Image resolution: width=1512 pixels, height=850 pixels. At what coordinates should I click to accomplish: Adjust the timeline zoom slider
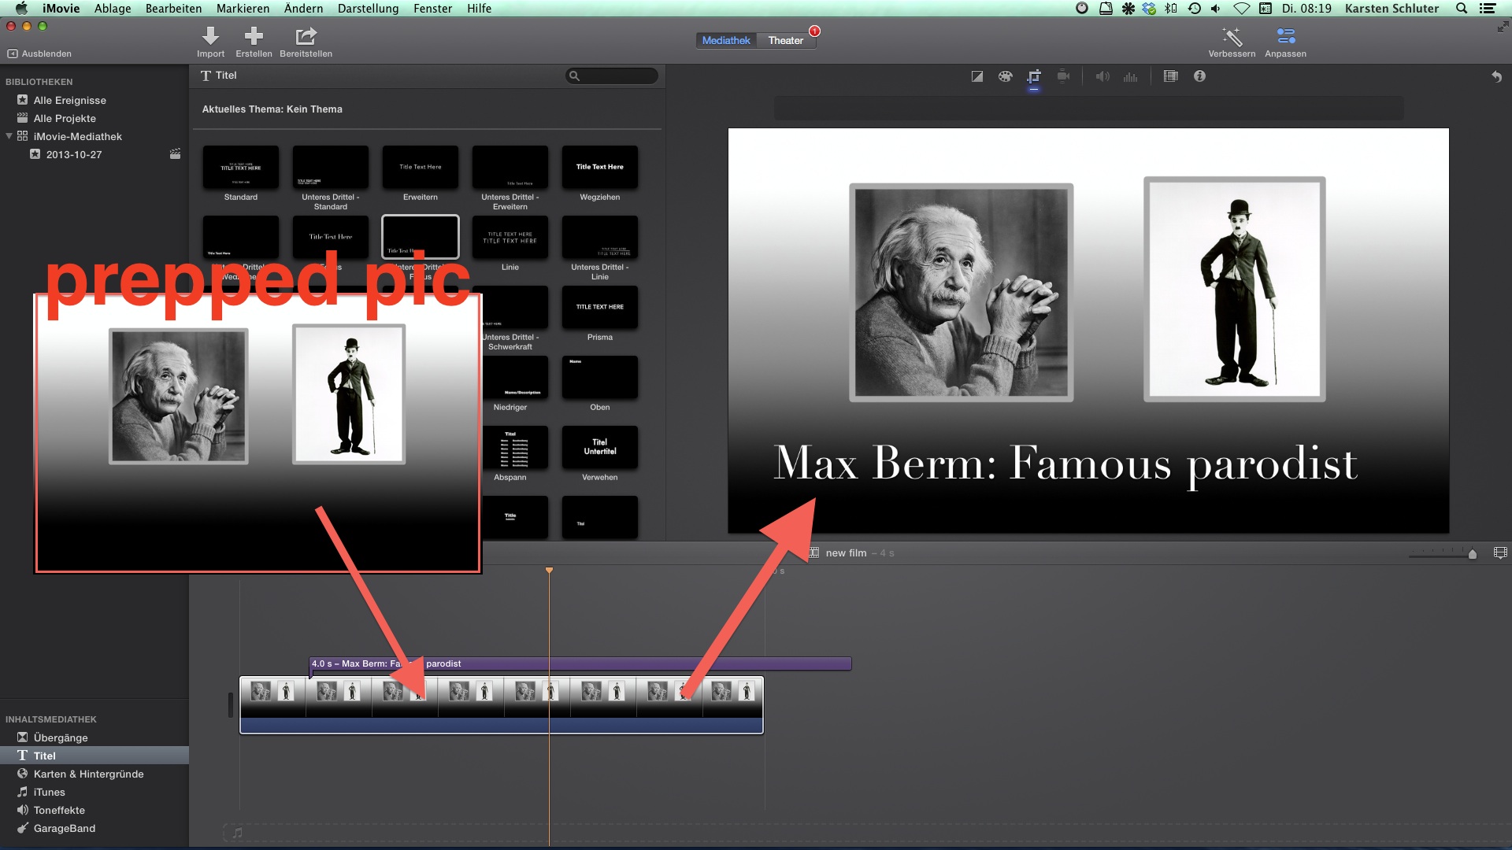1472,554
